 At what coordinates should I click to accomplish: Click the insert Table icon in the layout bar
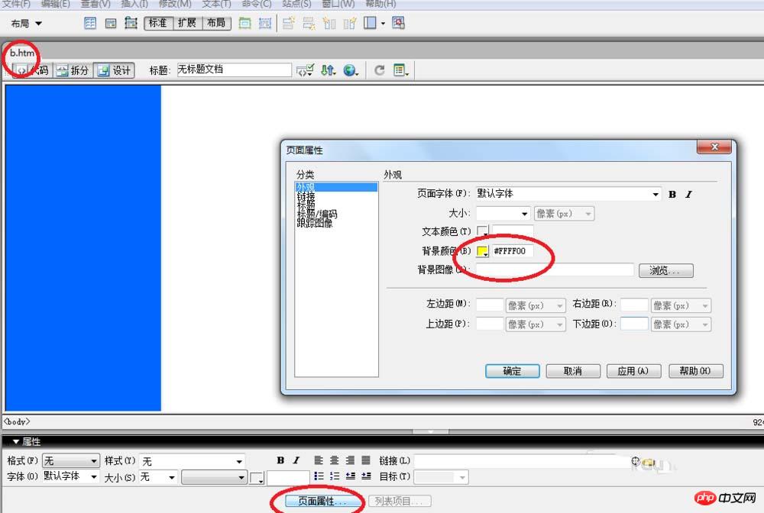(90, 23)
